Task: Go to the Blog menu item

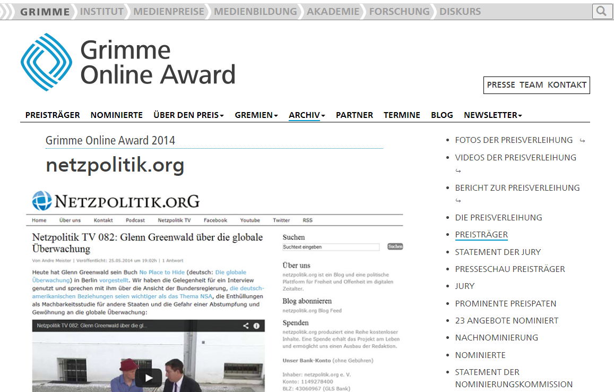Action: pos(442,115)
